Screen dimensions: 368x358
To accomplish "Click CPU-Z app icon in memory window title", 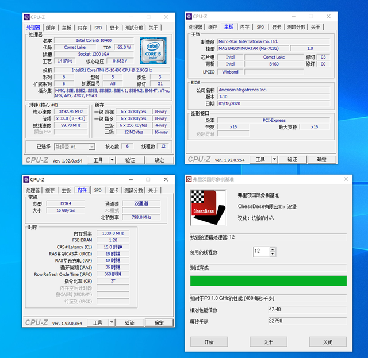I will 26,179.
